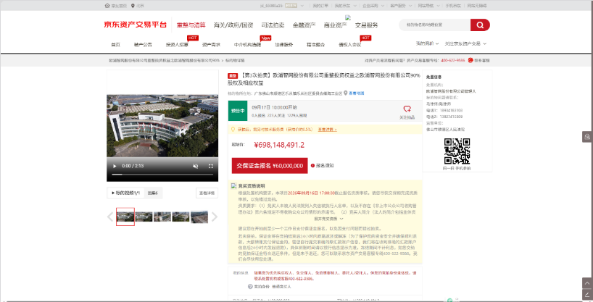Open the 司法拍卖 menu
Viewport: 593px width, 302px height.
(x=273, y=25)
